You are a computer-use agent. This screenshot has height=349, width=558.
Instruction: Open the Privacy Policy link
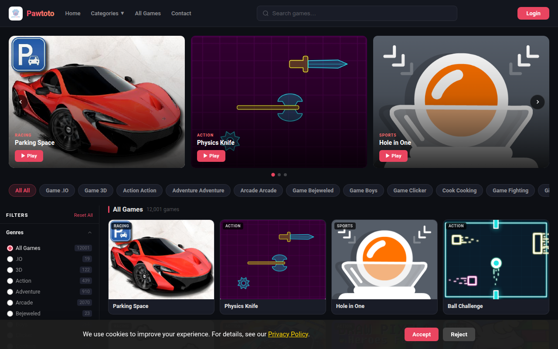[x=288, y=334]
